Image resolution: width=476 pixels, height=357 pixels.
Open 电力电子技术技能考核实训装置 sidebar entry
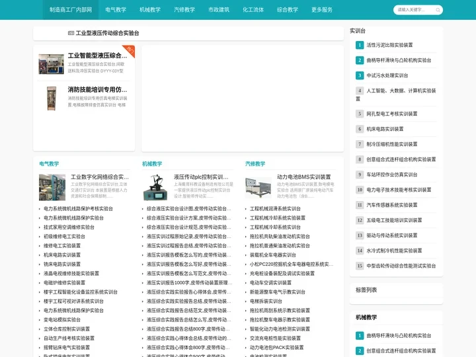click(399, 190)
